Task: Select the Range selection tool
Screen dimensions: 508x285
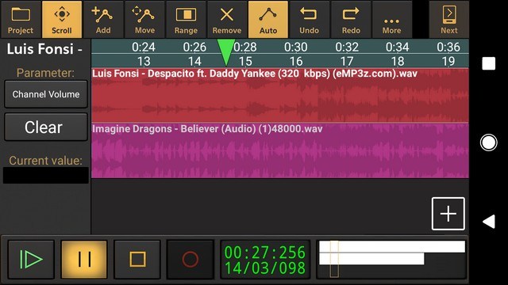Action: [186, 19]
